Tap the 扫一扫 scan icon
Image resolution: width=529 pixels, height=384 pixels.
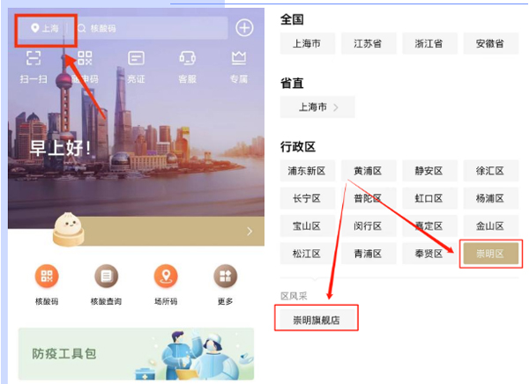pos(34,58)
